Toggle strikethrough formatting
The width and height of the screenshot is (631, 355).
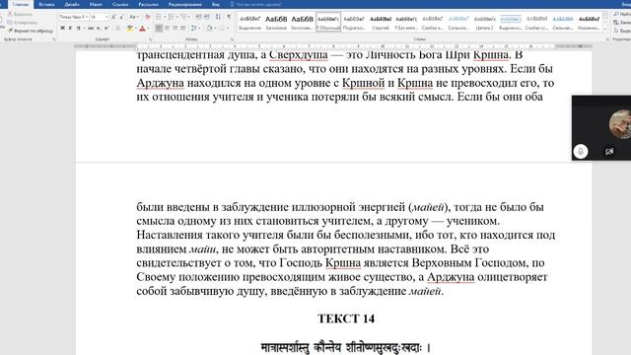click(91, 29)
